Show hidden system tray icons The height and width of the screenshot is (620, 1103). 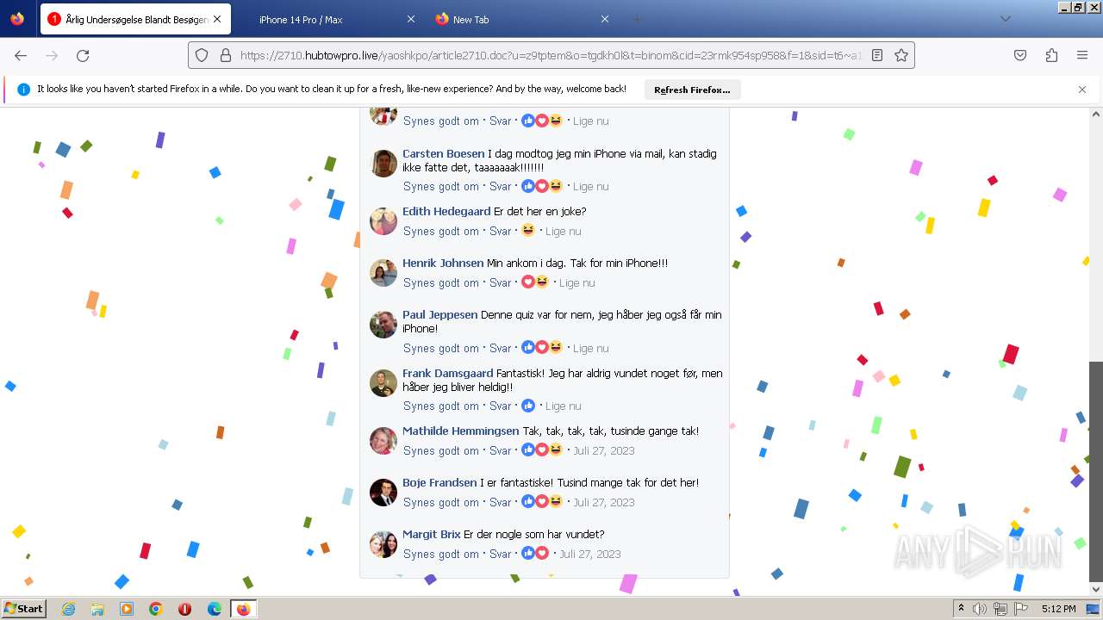(961, 609)
